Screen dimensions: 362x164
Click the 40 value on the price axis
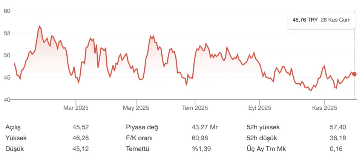(7, 100)
